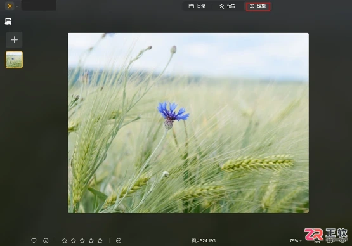Switch to the 预设 presets tab

click(x=227, y=6)
